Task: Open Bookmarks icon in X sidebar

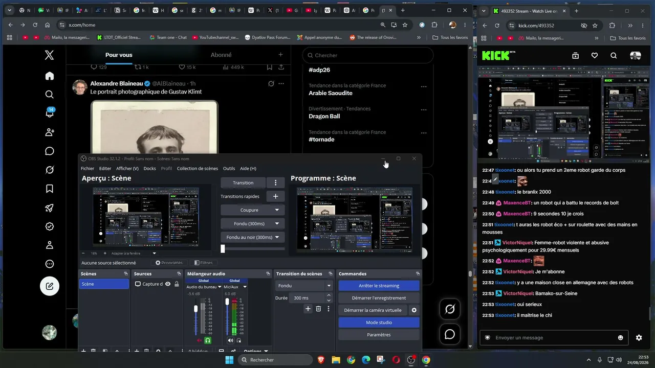Action: pyautogui.click(x=50, y=189)
